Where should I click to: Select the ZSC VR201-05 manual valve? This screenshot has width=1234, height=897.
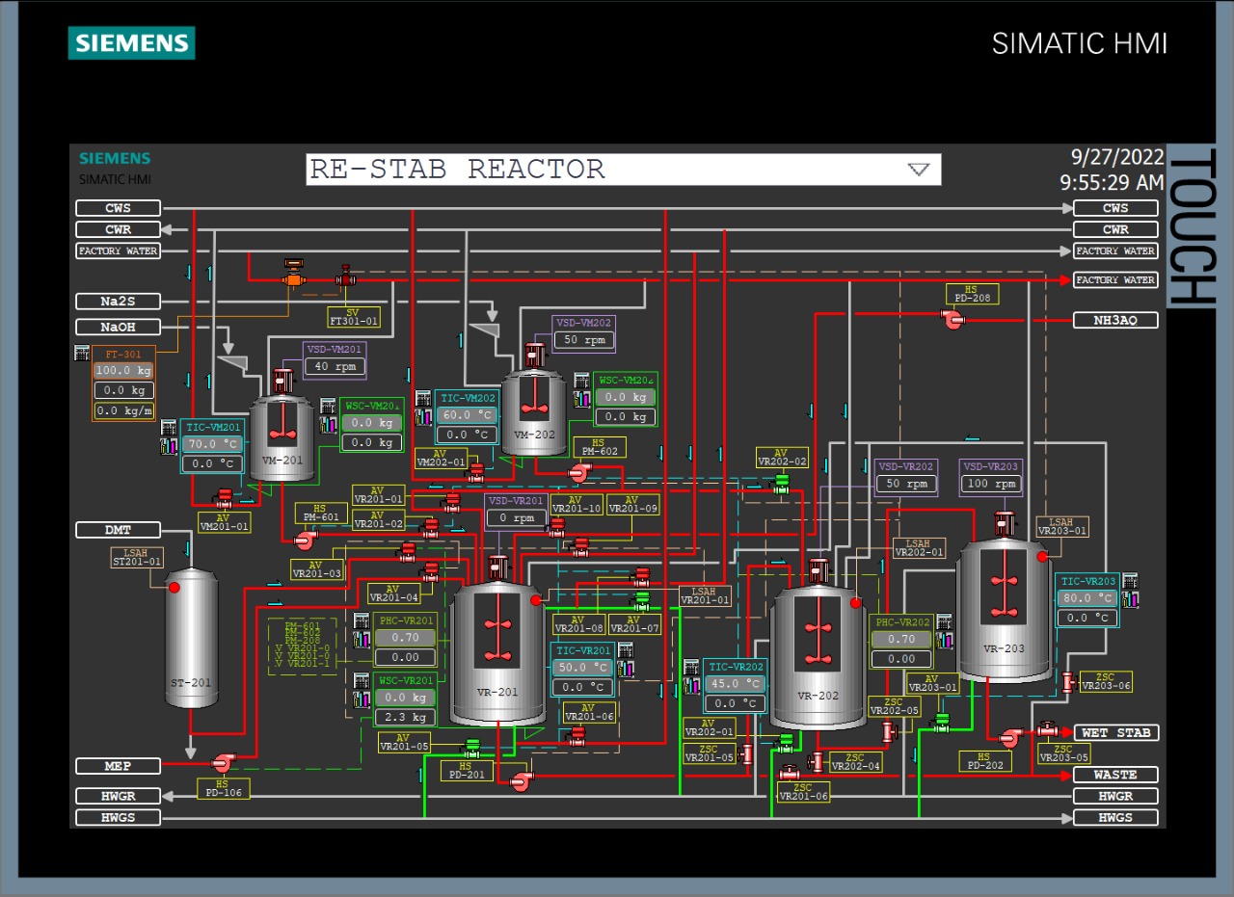pyautogui.click(x=748, y=752)
